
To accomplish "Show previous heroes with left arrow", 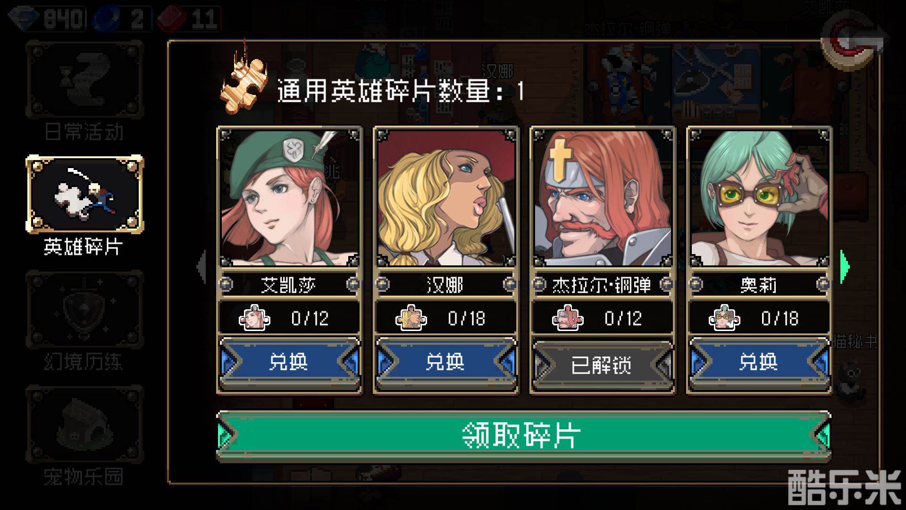I will (x=201, y=267).
